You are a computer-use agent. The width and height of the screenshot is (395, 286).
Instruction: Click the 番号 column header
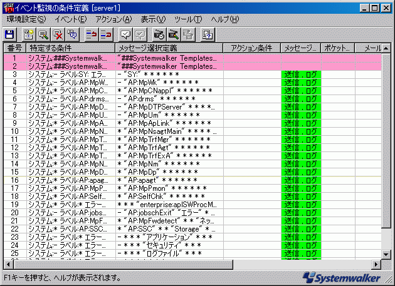coord(14,48)
